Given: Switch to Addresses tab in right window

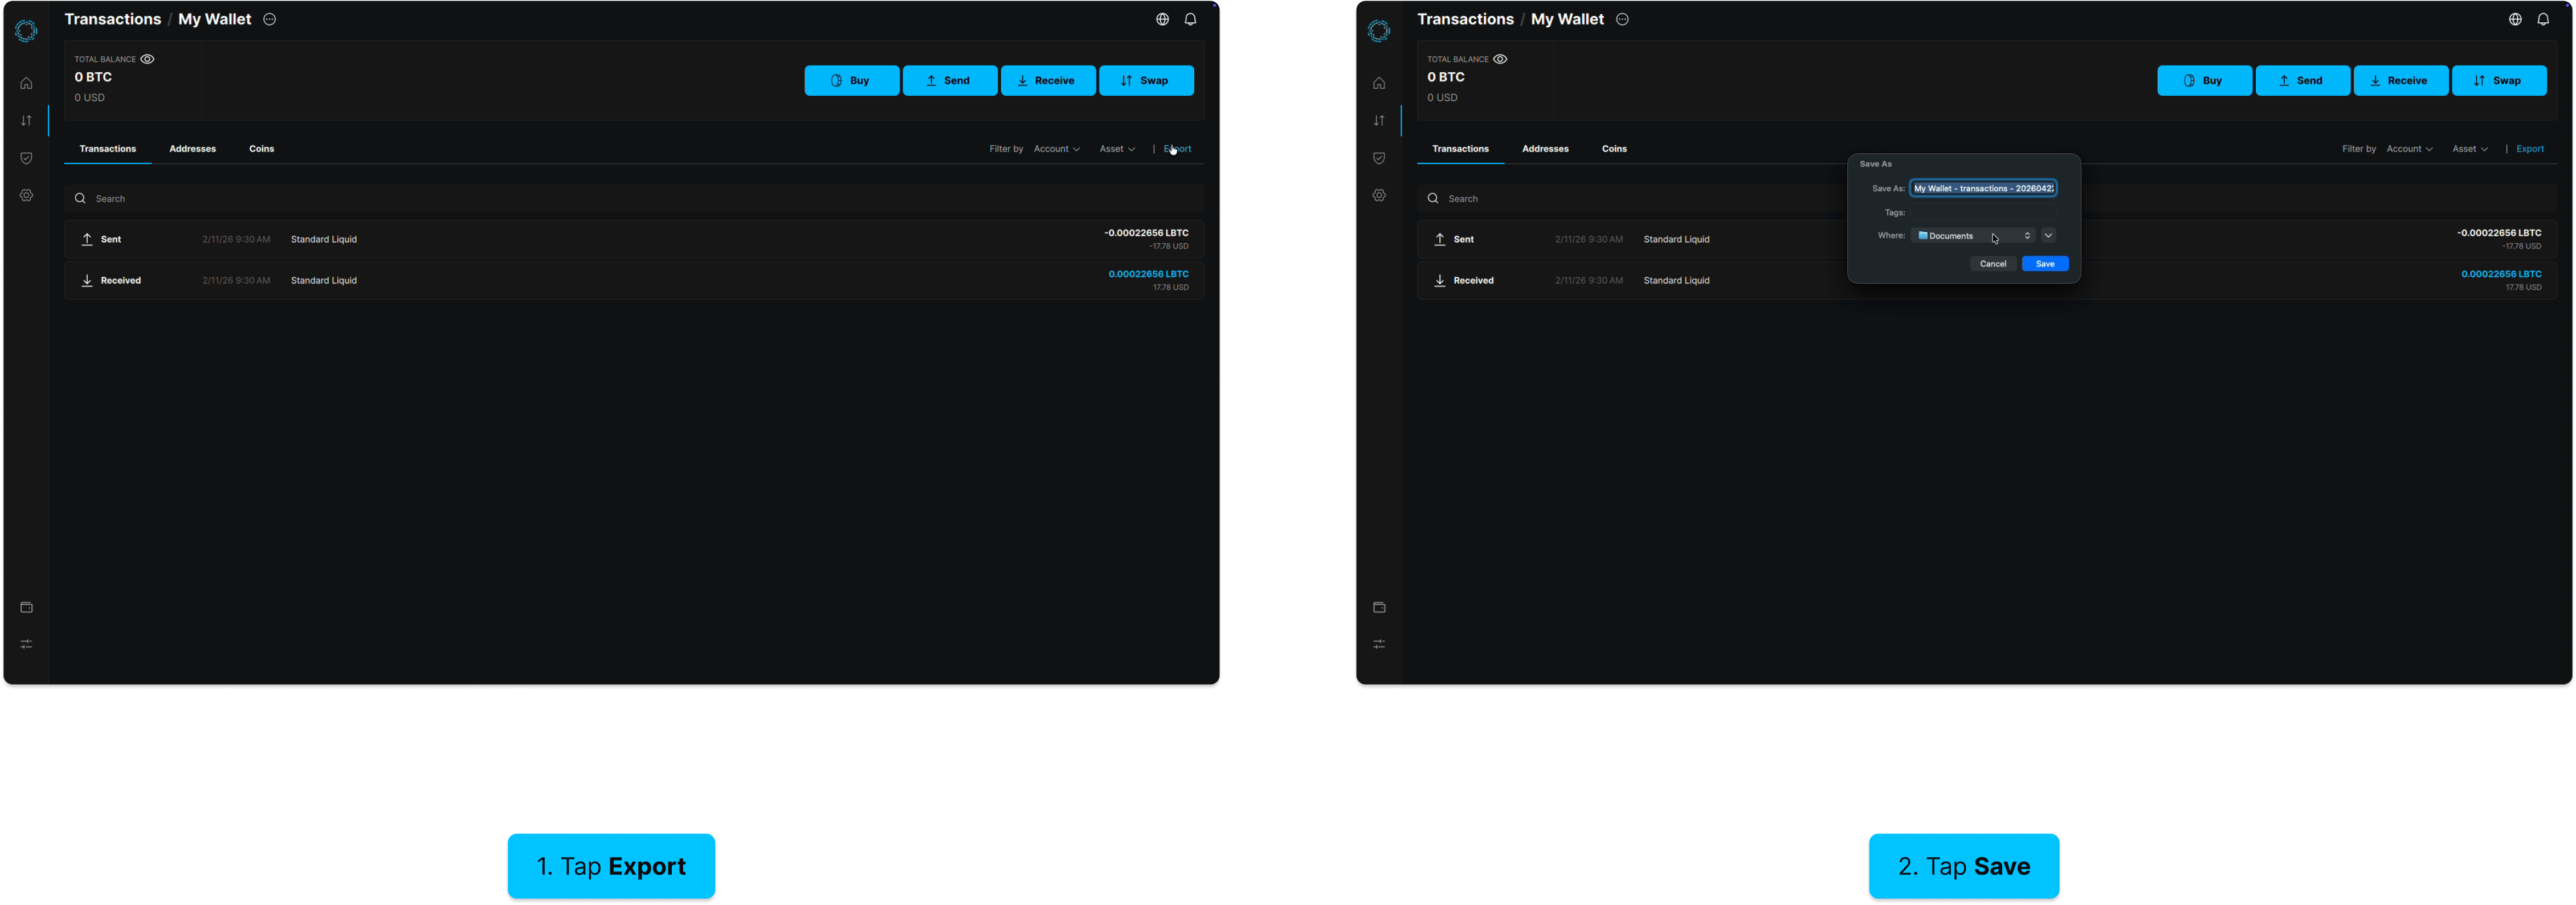Looking at the screenshot, I should pyautogui.click(x=1545, y=149).
